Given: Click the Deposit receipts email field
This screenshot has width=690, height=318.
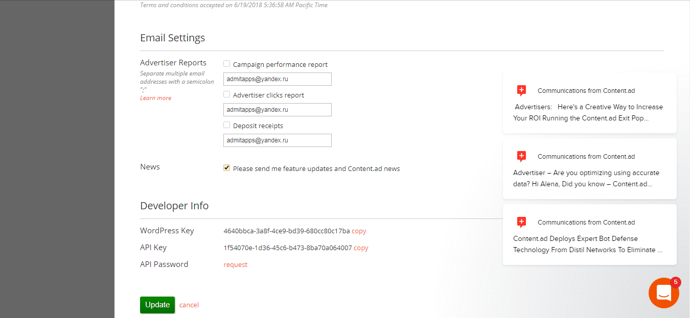Looking at the screenshot, I should [x=277, y=140].
